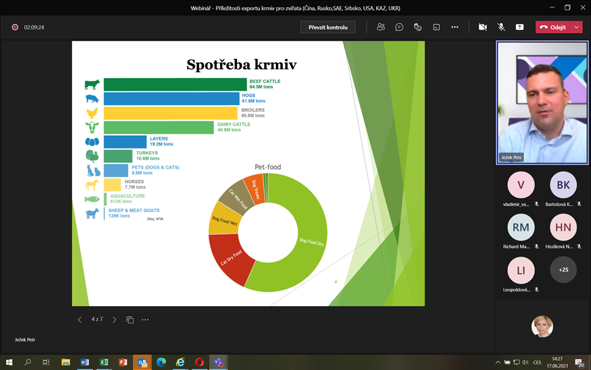
Task: Show the +25 additional participants
Action: point(563,270)
